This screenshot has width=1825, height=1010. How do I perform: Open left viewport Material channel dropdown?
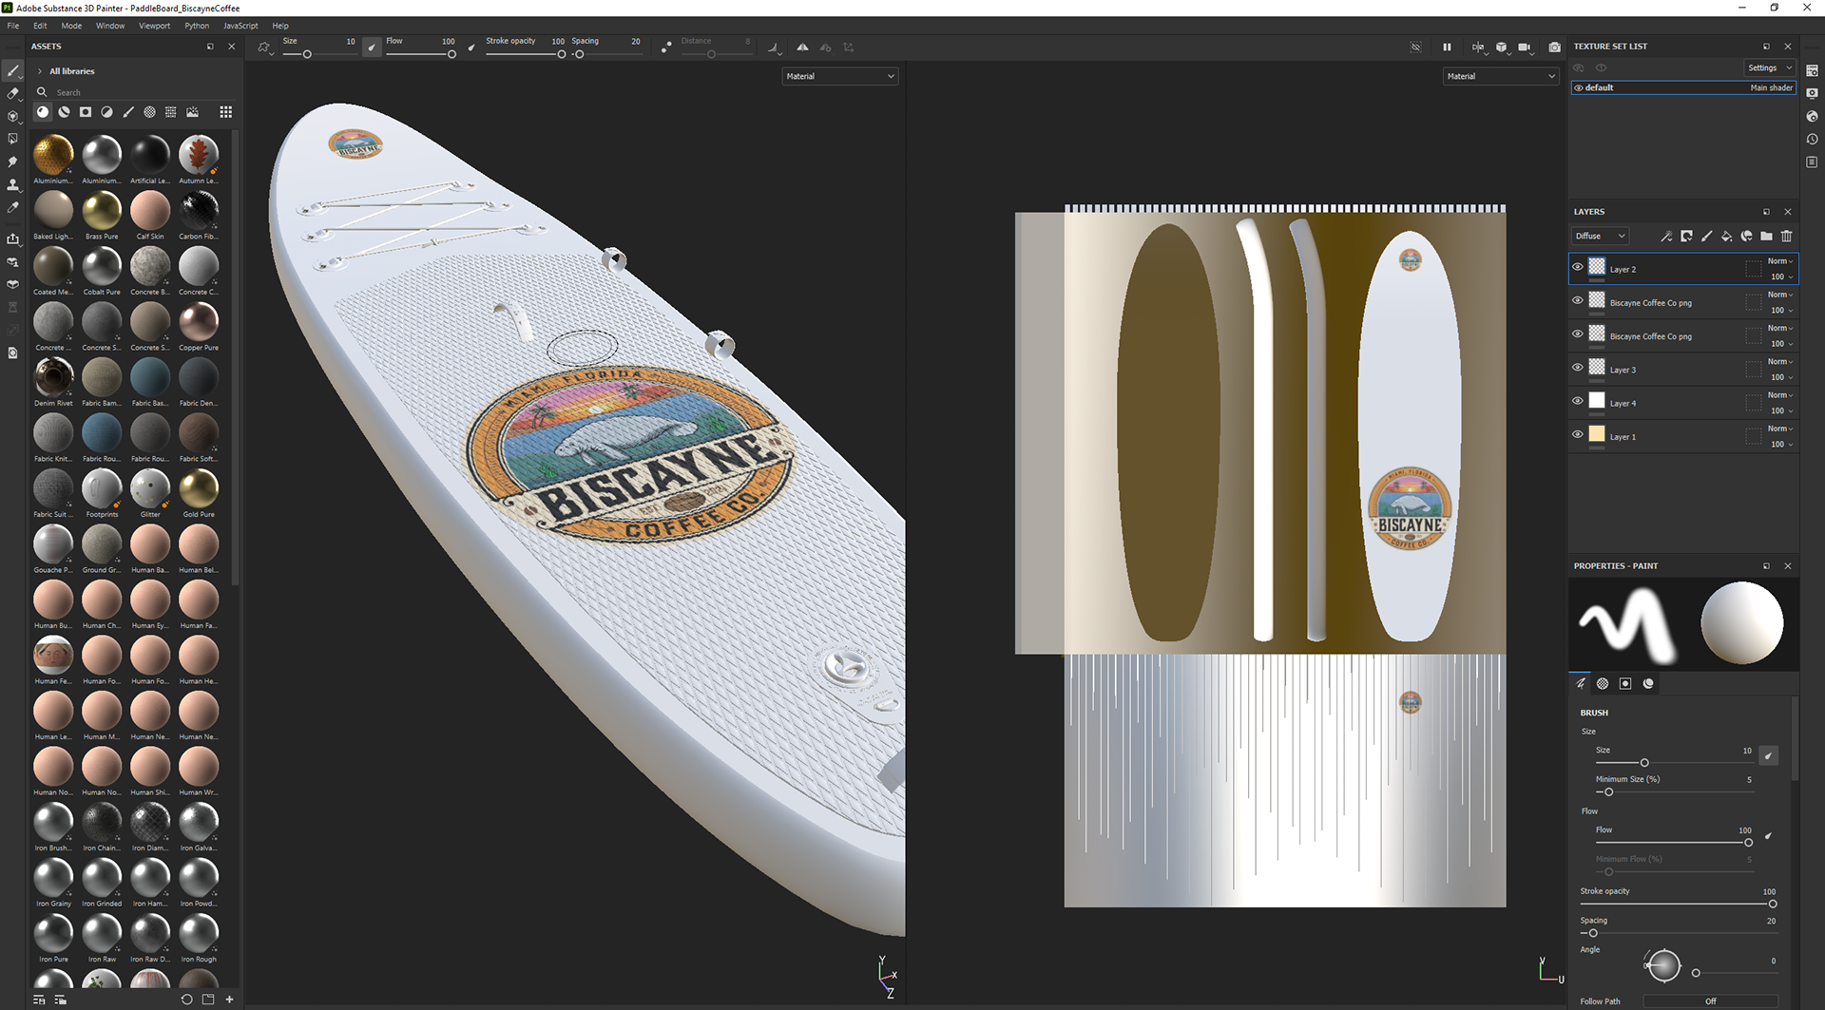click(840, 76)
